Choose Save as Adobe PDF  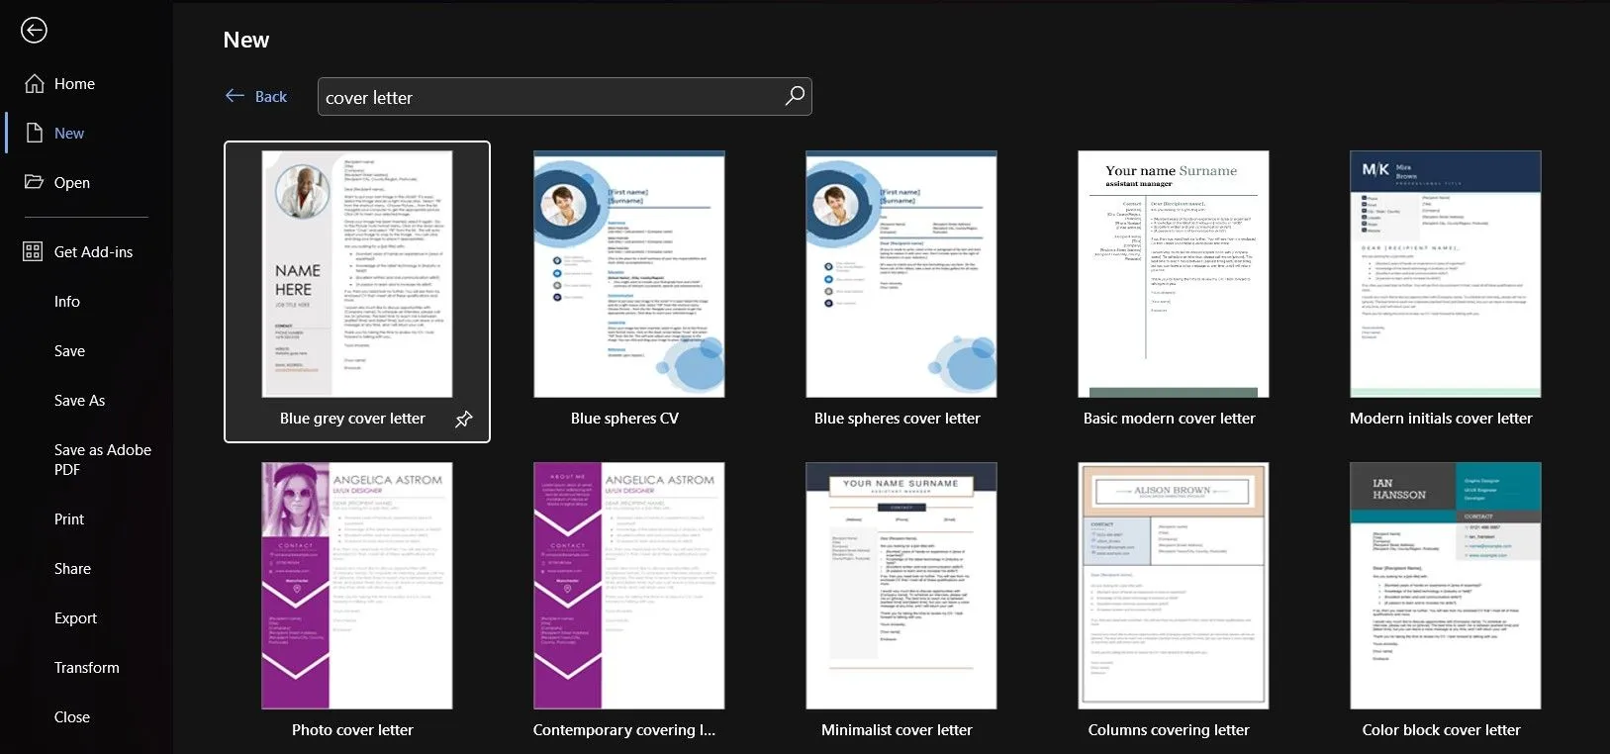click(x=102, y=459)
